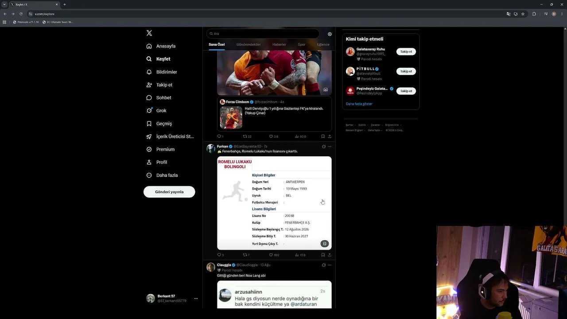Open Sohbet messages

point(159,97)
